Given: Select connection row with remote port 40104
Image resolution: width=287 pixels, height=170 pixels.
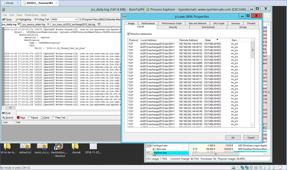Looking at the screenshot, I should pos(189,44).
